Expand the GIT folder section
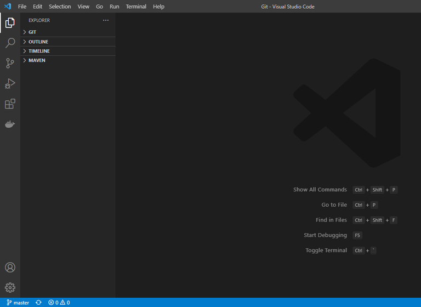421x307 pixels. (x=68, y=32)
